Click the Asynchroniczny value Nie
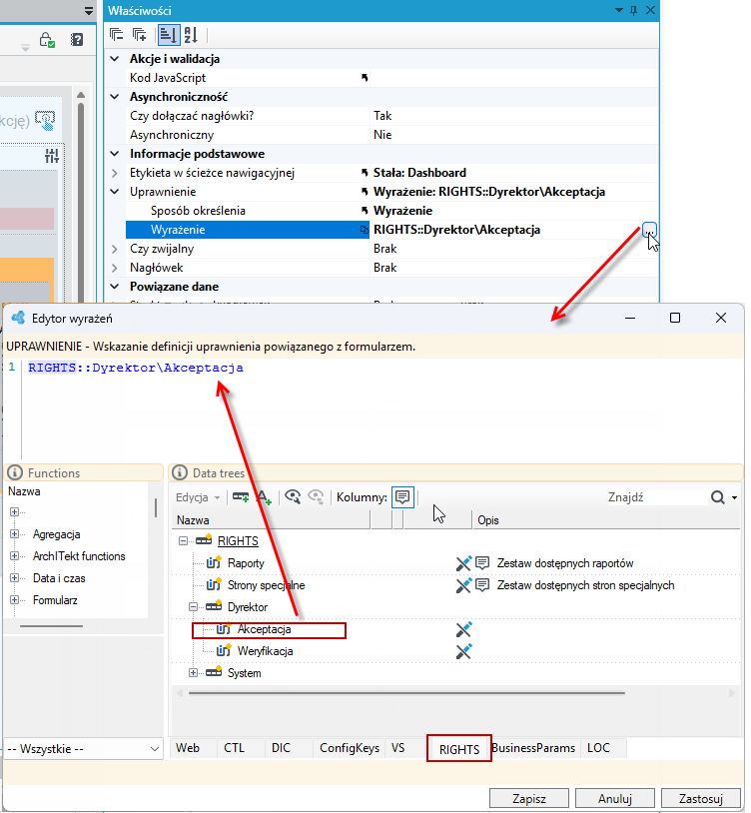This screenshot has height=813, width=751. click(382, 135)
